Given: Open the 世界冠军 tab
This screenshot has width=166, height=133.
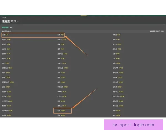Looking at the screenshot, I should 5,28.
